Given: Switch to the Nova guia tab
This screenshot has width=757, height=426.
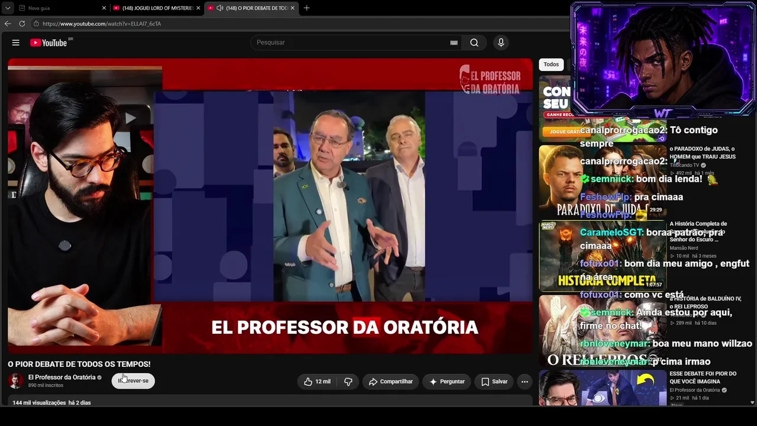Looking at the screenshot, I should [62, 8].
